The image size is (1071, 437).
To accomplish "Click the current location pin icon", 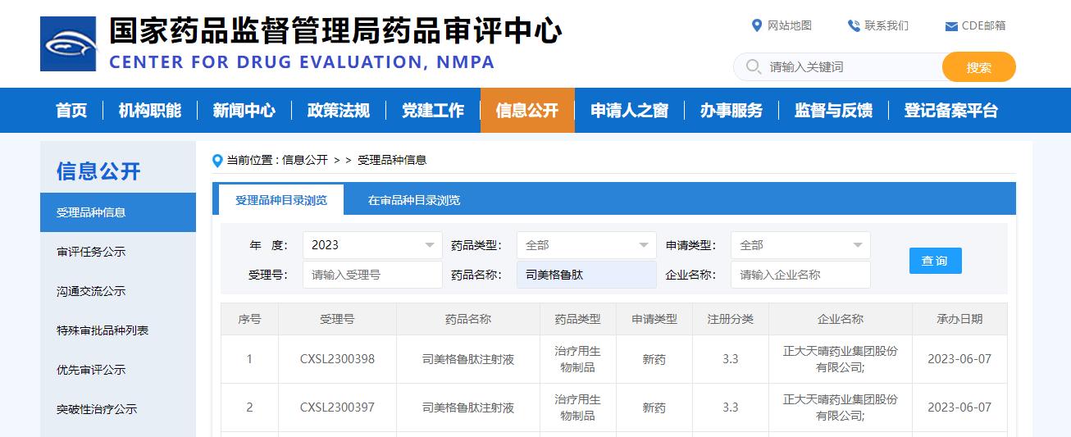I will (x=217, y=161).
